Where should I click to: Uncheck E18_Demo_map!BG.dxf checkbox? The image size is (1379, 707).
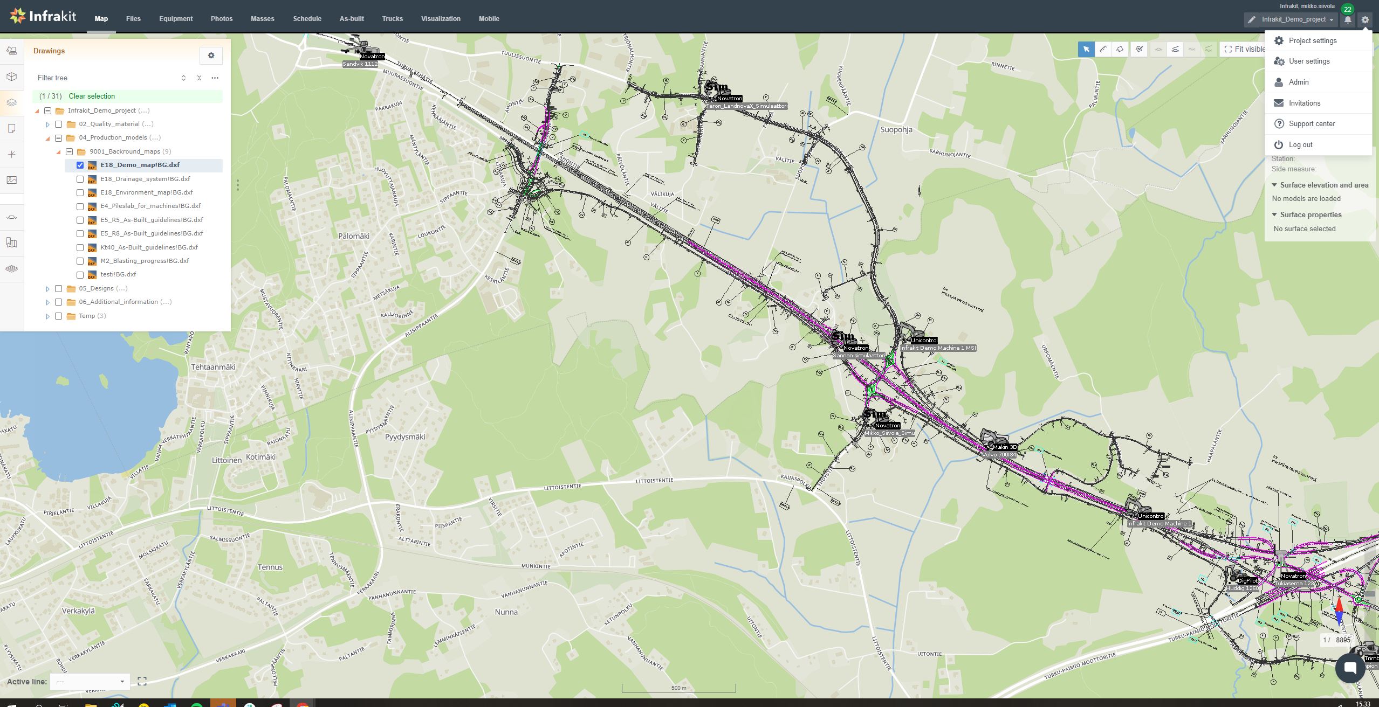click(80, 165)
